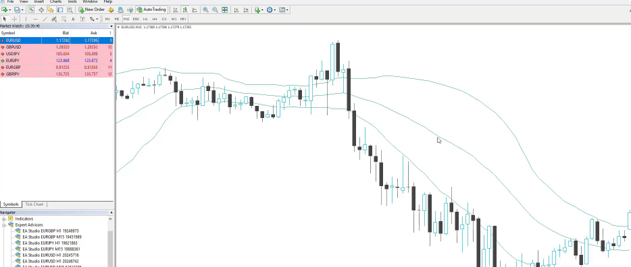Select the Text tool labeled A
Screen dimensions: 631x267
tap(73, 19)
